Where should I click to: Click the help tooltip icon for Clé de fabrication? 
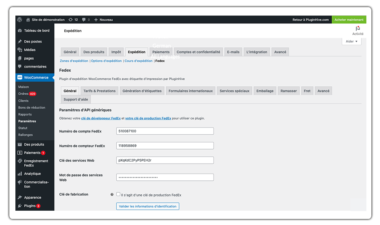(x=112, y=195)
